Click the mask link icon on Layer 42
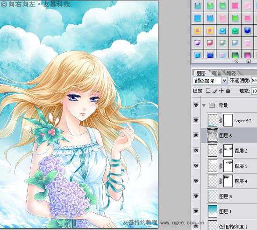257x230 pixels. coord(220,120)
